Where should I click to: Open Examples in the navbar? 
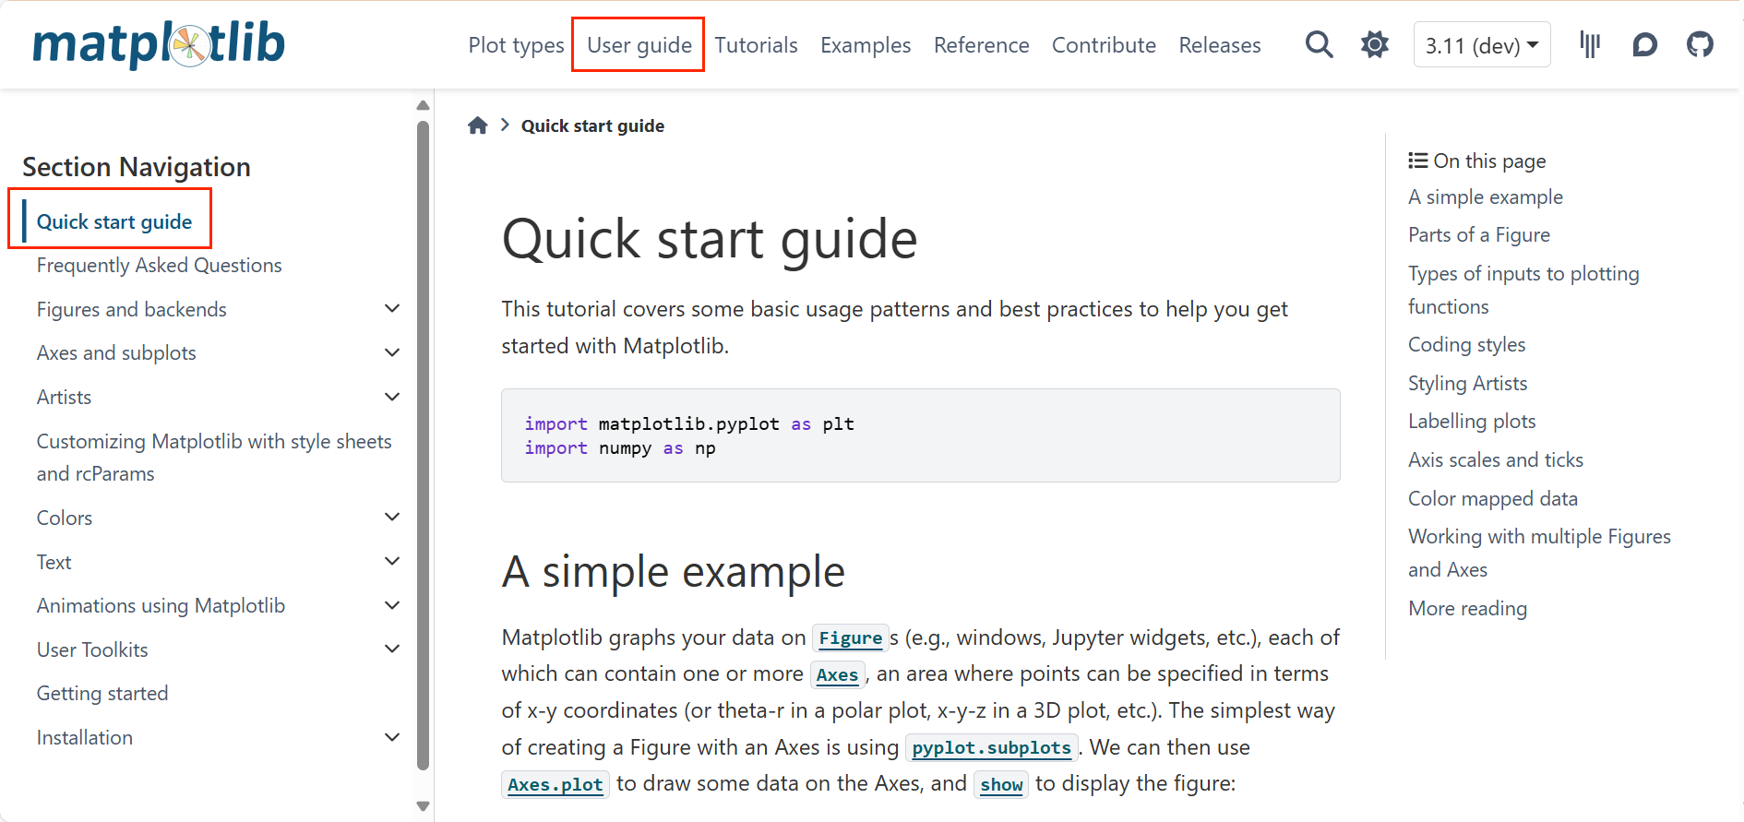pyautogui.click(x=866, y=45)
